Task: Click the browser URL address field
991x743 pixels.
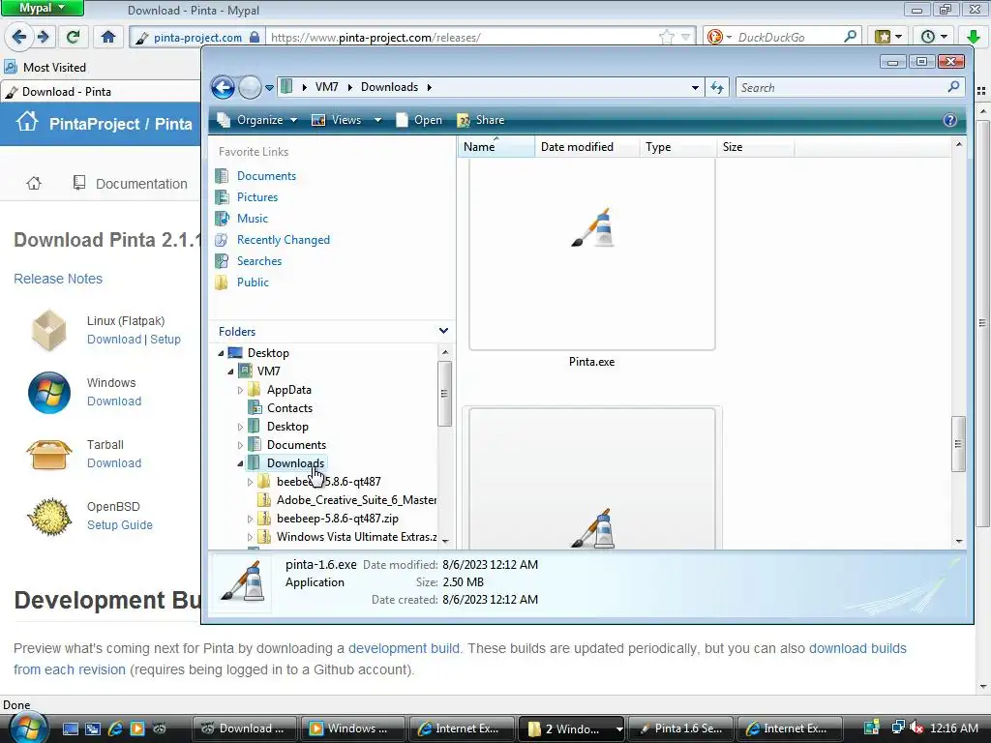Action: 462,38
